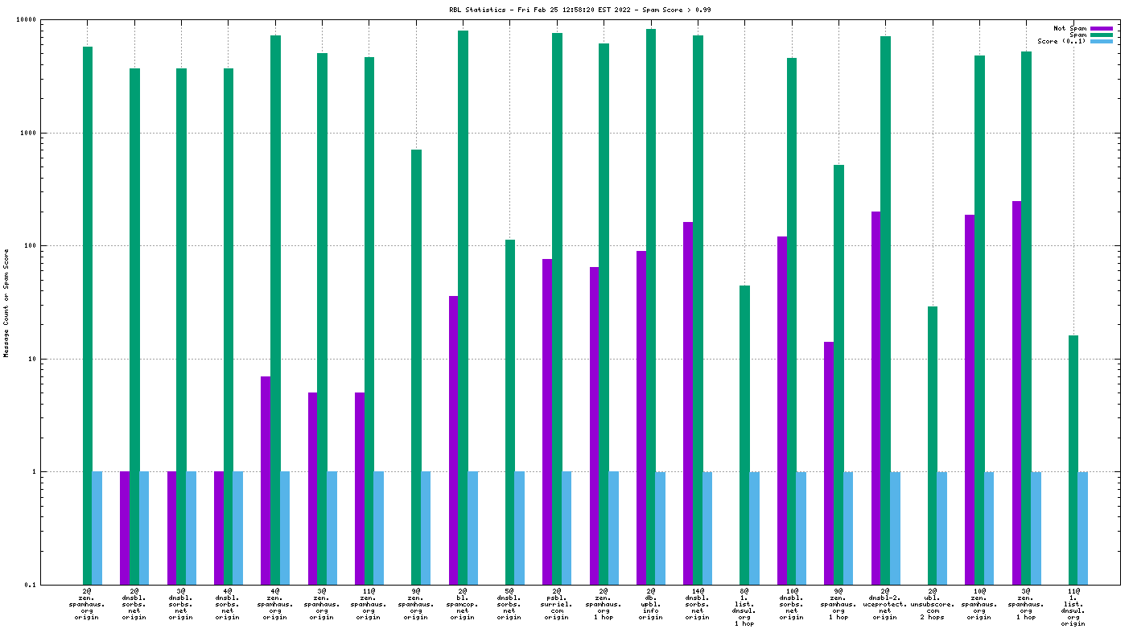The width and height of the screenshot is (1133, 637).
Task: Click the 'Message Count or Spam Score' axis label
Action: click(x=6, y=302)
